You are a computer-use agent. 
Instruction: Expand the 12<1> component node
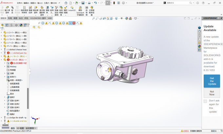point(1,36)
